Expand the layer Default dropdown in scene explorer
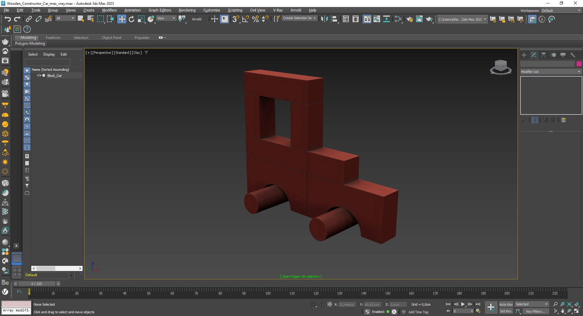Viewport: 583px width, 316px height. 71,275
